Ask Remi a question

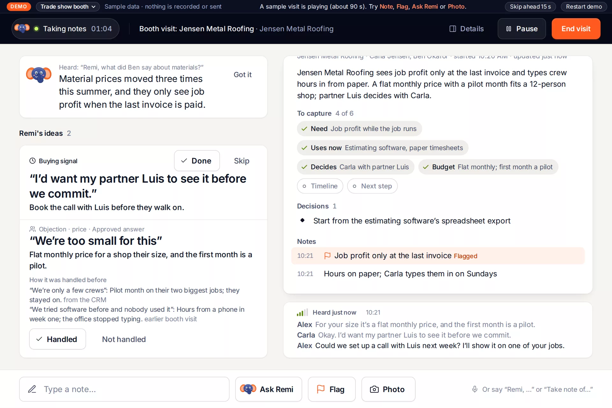[268, 389]
